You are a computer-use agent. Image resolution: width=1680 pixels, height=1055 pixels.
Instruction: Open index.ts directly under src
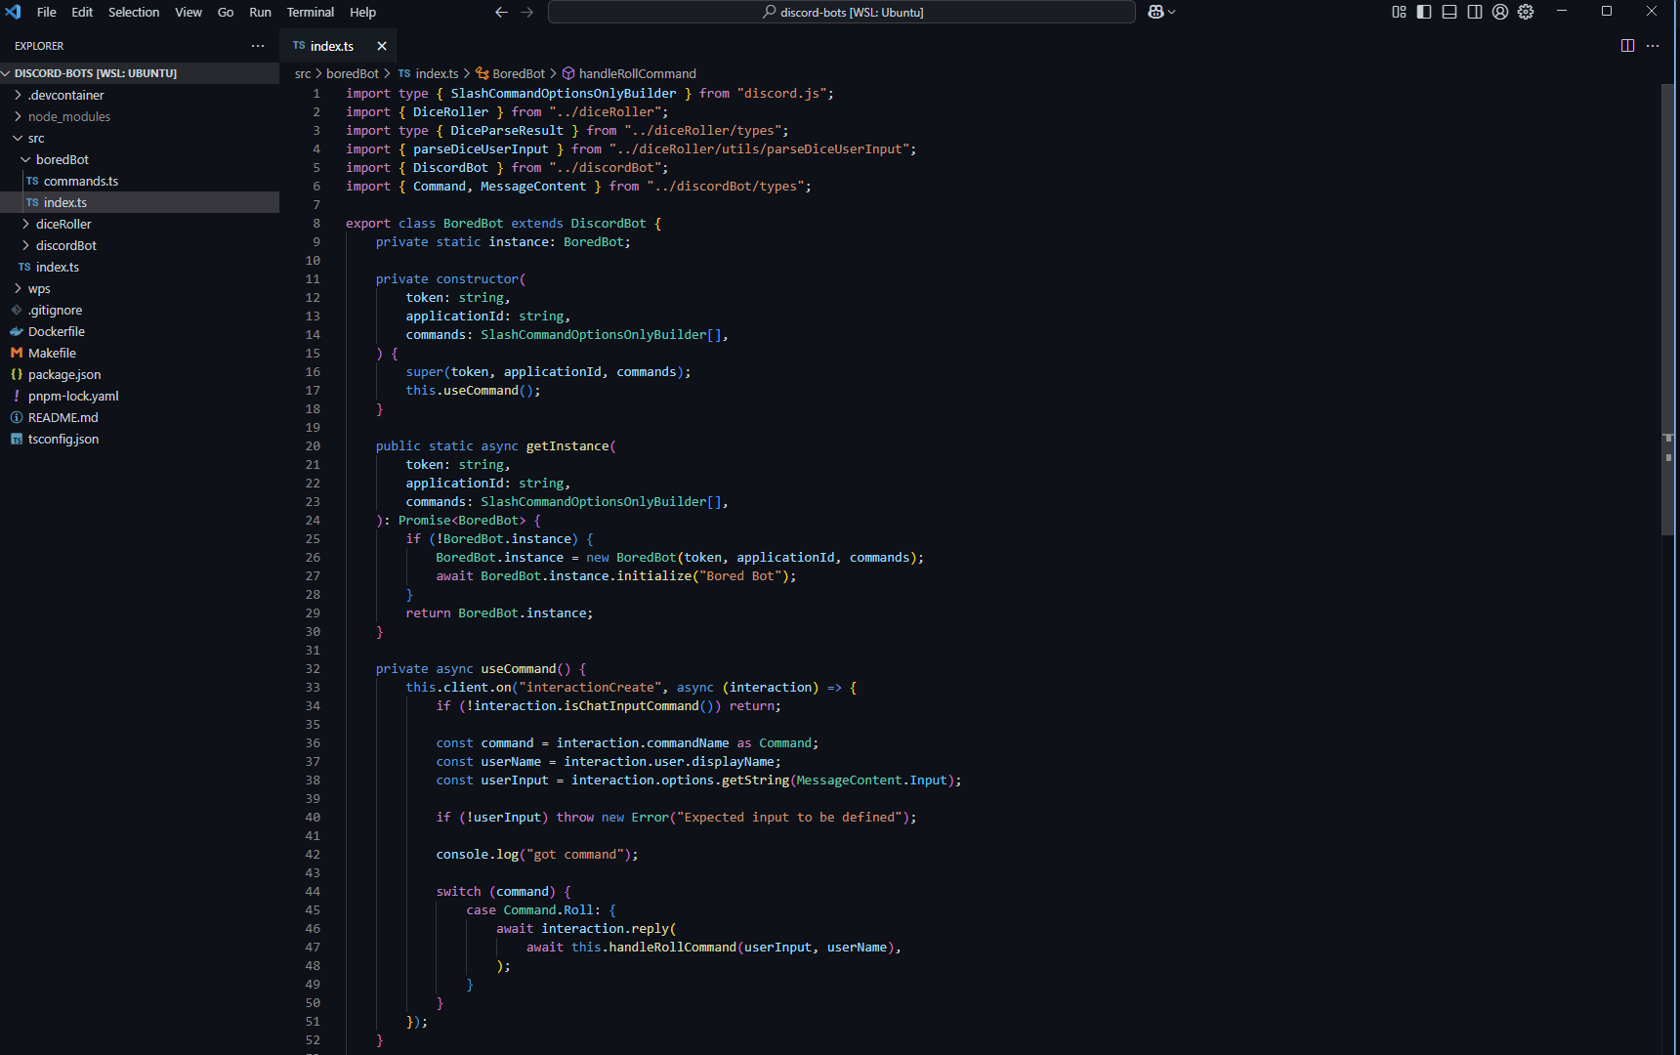[140, 267]
